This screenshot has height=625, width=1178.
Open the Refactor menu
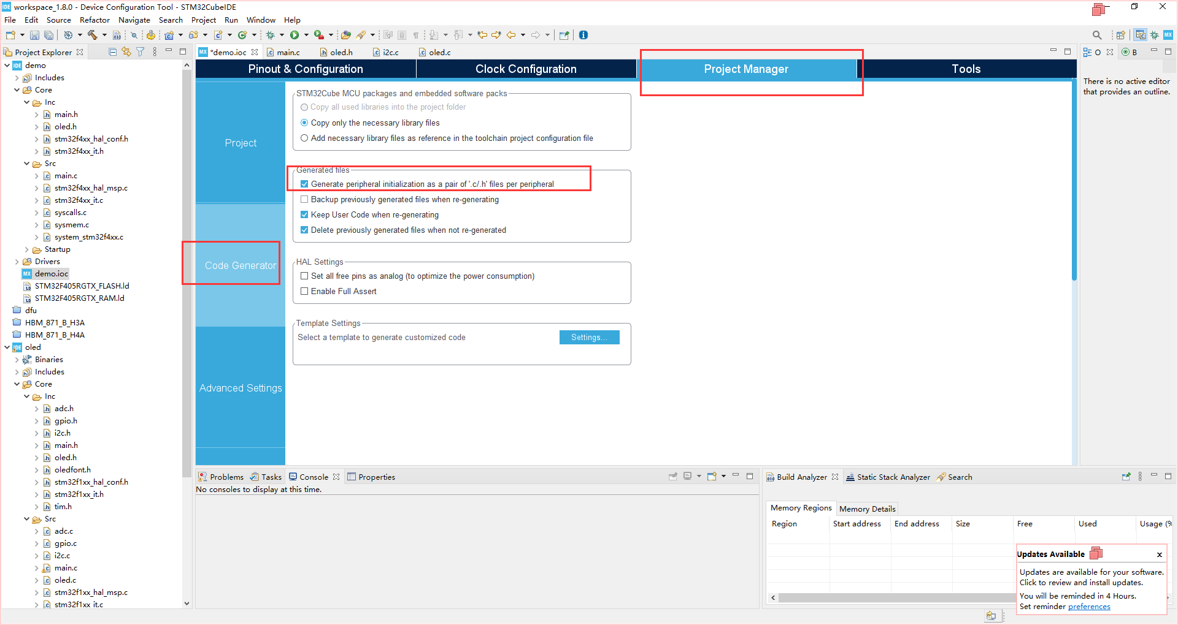pyautogui.click(x=94, y=20)
